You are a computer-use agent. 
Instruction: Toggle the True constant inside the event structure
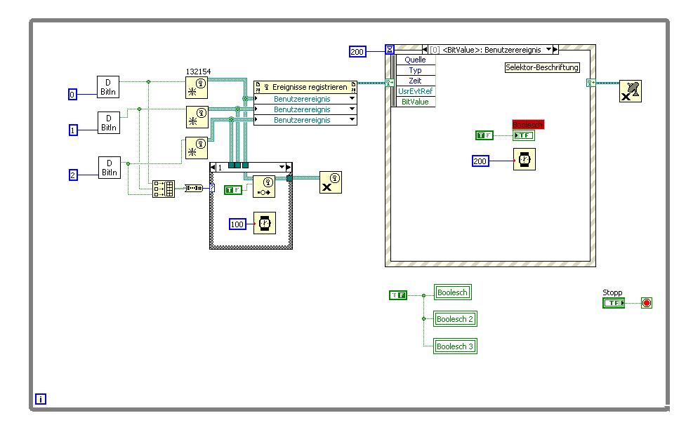[x=484, y=135]
